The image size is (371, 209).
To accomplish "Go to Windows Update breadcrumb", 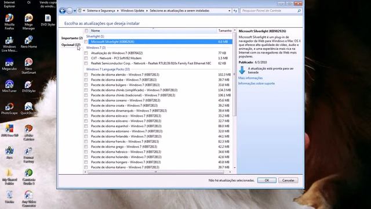I will point(132,10).
